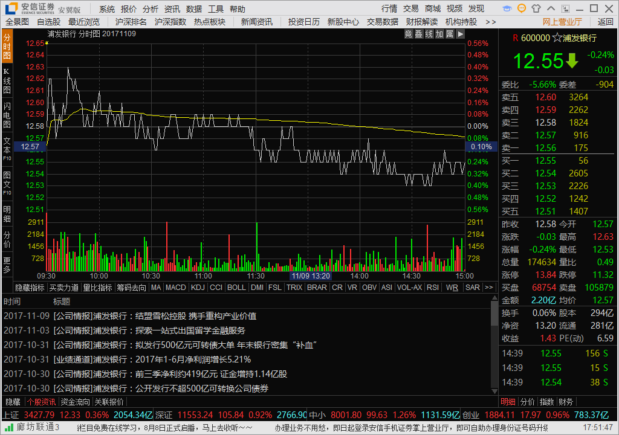Click the 网上营业厅 link
The height and width of the screenshot is (435, 619).
[x=562, y=22]
